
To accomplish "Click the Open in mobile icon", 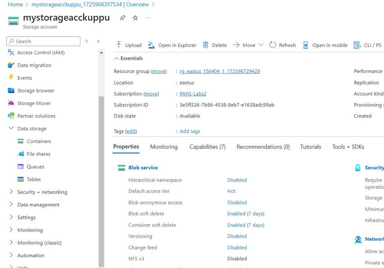I will pos(305,45).
